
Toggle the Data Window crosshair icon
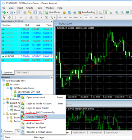(25, 12)
